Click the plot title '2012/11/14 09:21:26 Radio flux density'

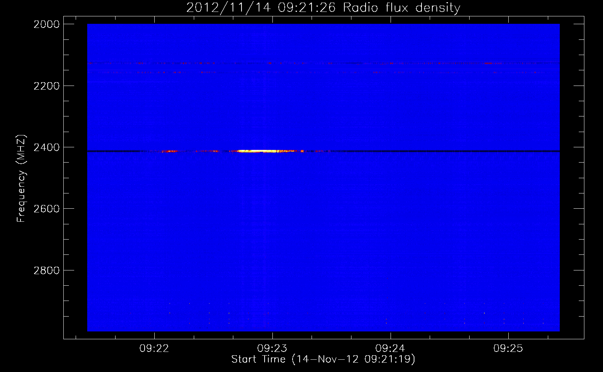[x=323, y=7]
